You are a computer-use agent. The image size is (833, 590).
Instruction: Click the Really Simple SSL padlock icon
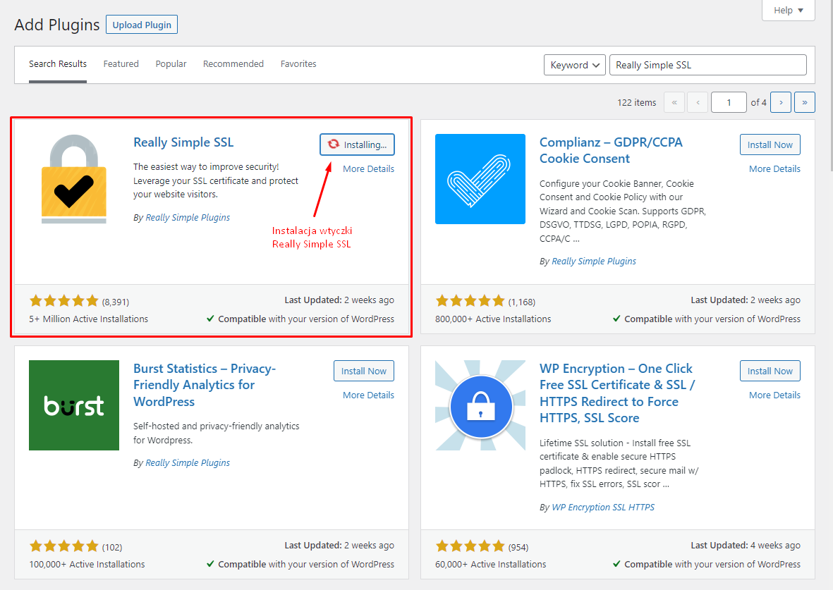tap(74, 179)
